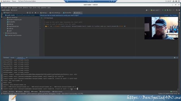Open Terminal panel settings gear
The height and width of the screenshot is (101, 181).
175,58
